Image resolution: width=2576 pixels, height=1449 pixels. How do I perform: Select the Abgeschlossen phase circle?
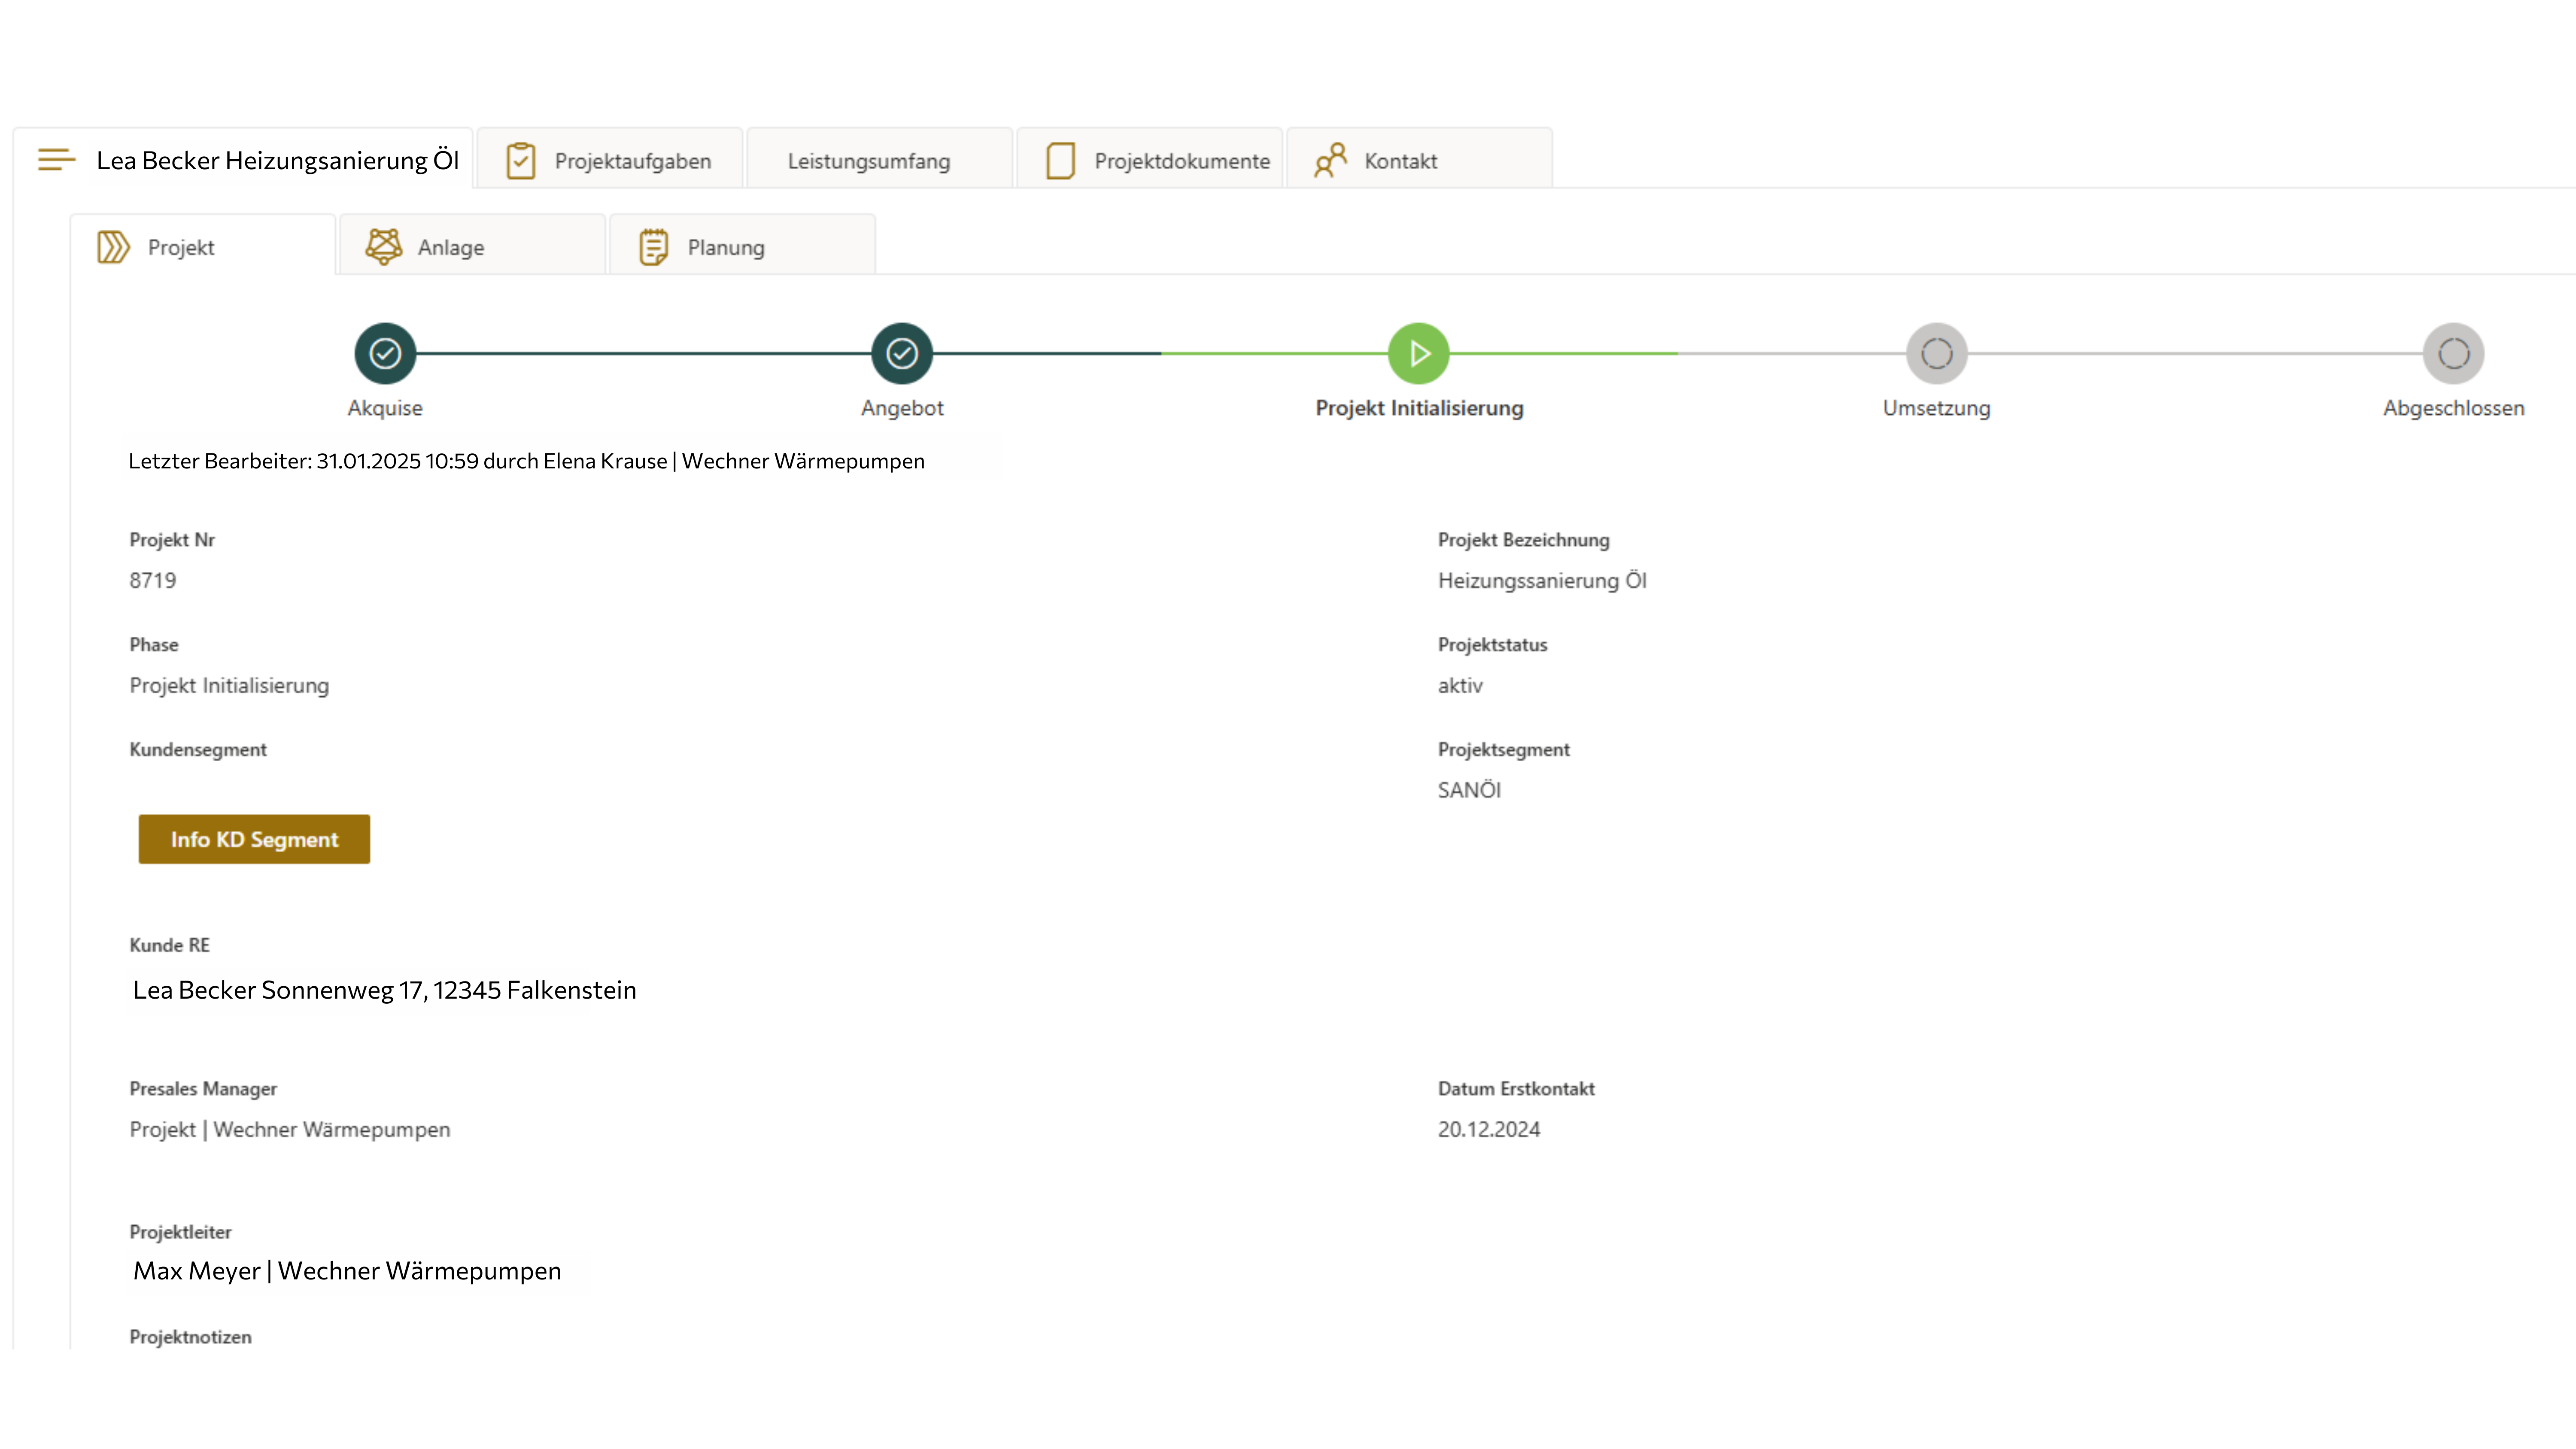point(2453,353)
